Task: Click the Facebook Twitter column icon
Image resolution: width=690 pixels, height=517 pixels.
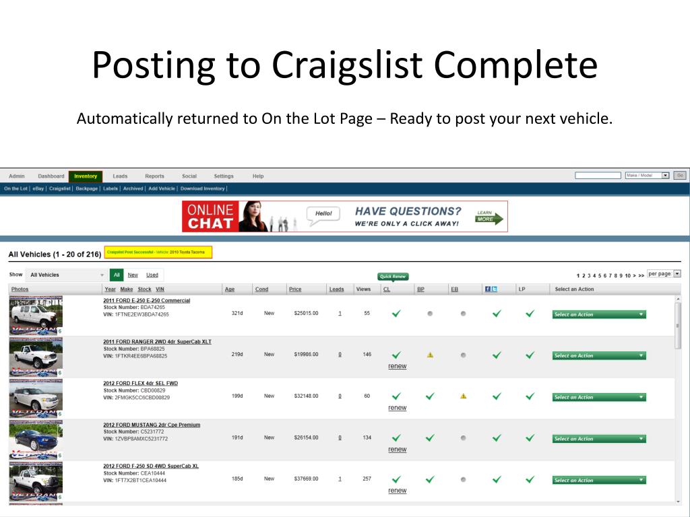Action: 491,289
